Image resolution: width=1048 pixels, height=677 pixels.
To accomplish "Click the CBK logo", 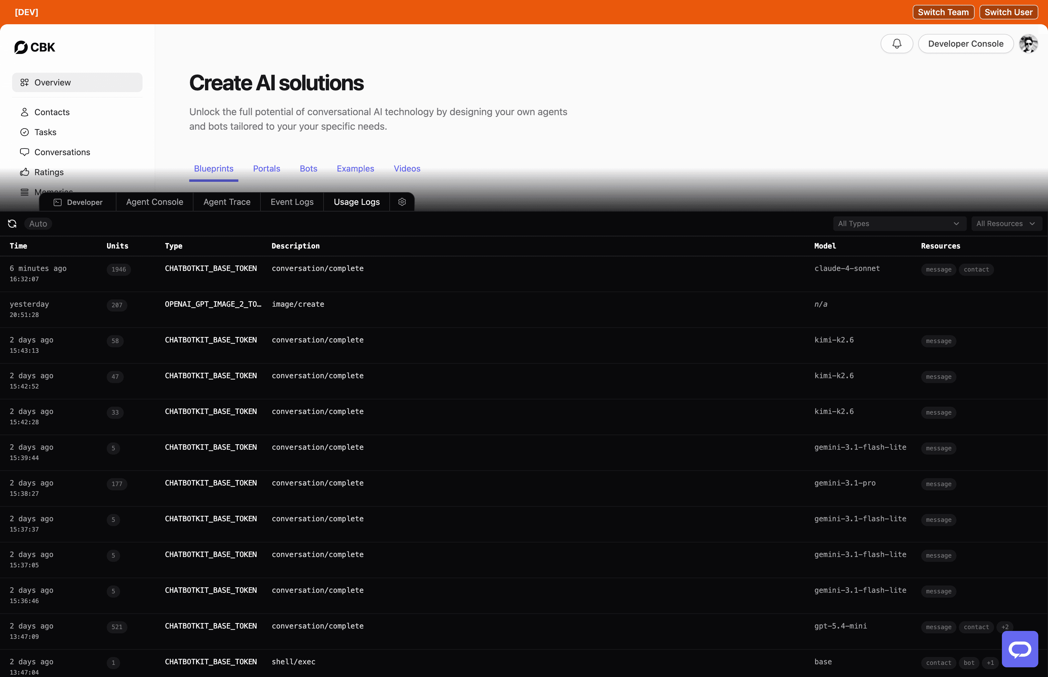I will 35,47.
